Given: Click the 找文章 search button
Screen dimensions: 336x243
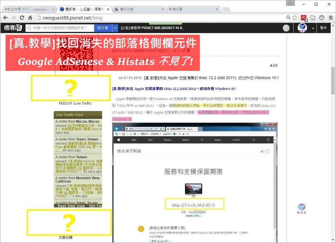Looking at the screenshot, I should pos(103,28).
